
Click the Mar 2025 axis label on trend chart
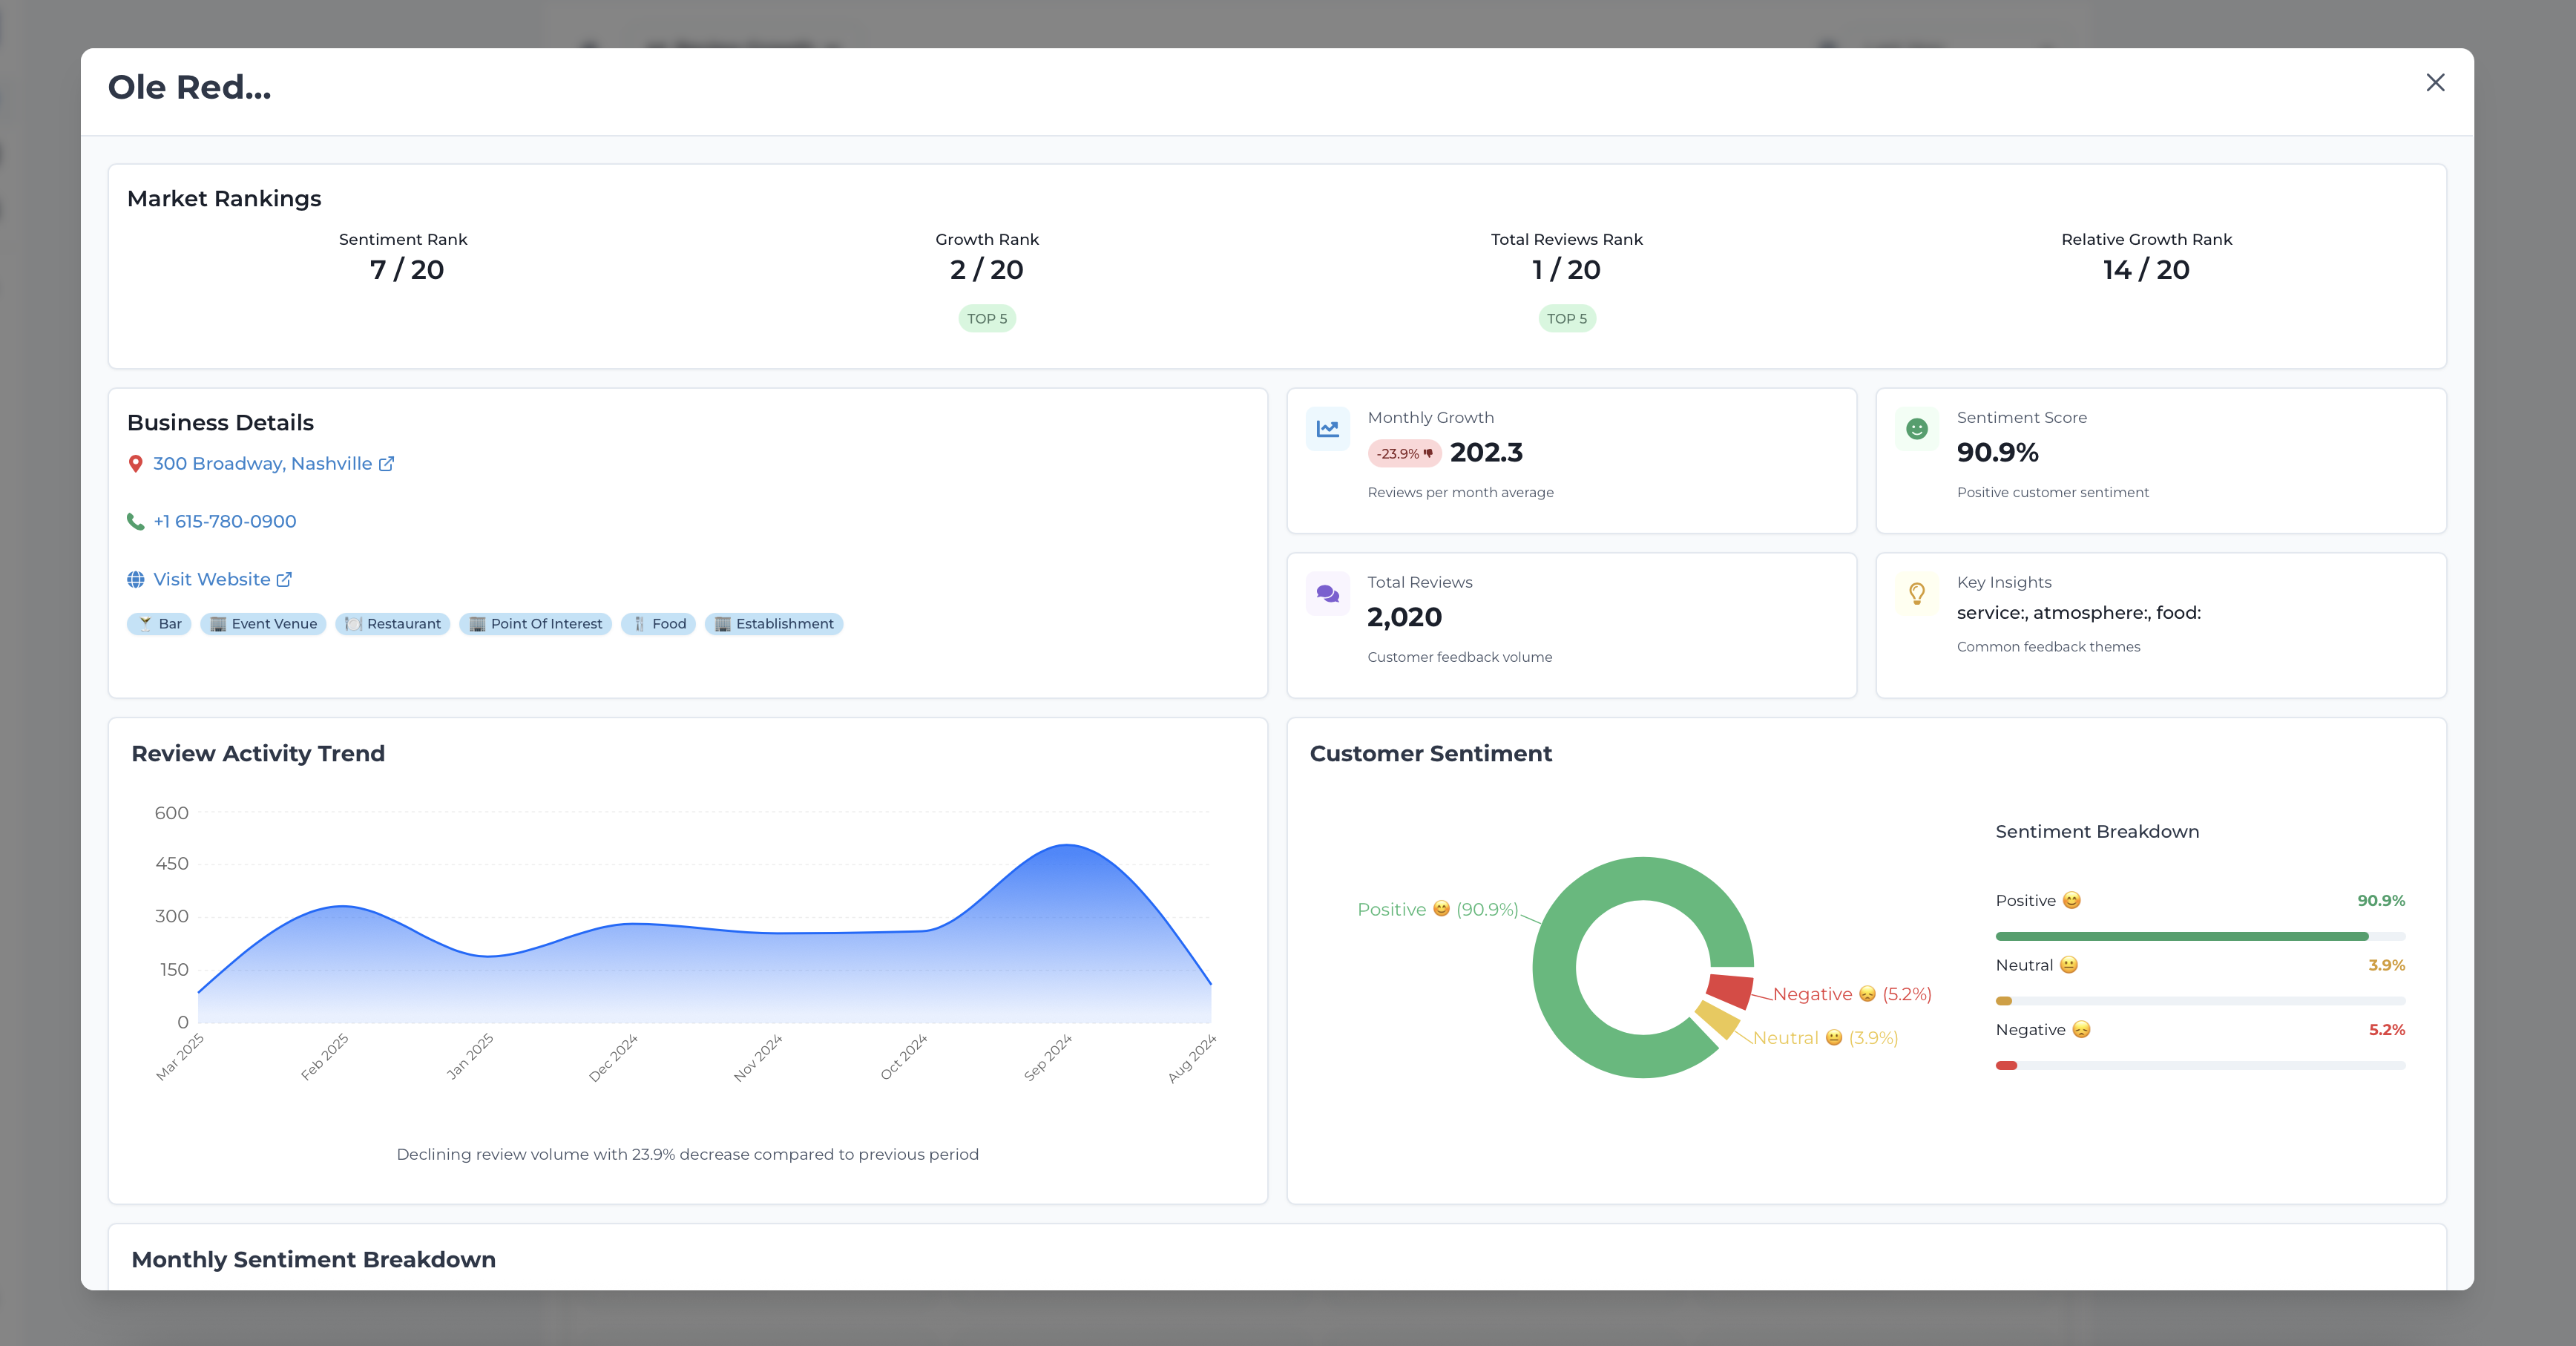pos(179,1058)
